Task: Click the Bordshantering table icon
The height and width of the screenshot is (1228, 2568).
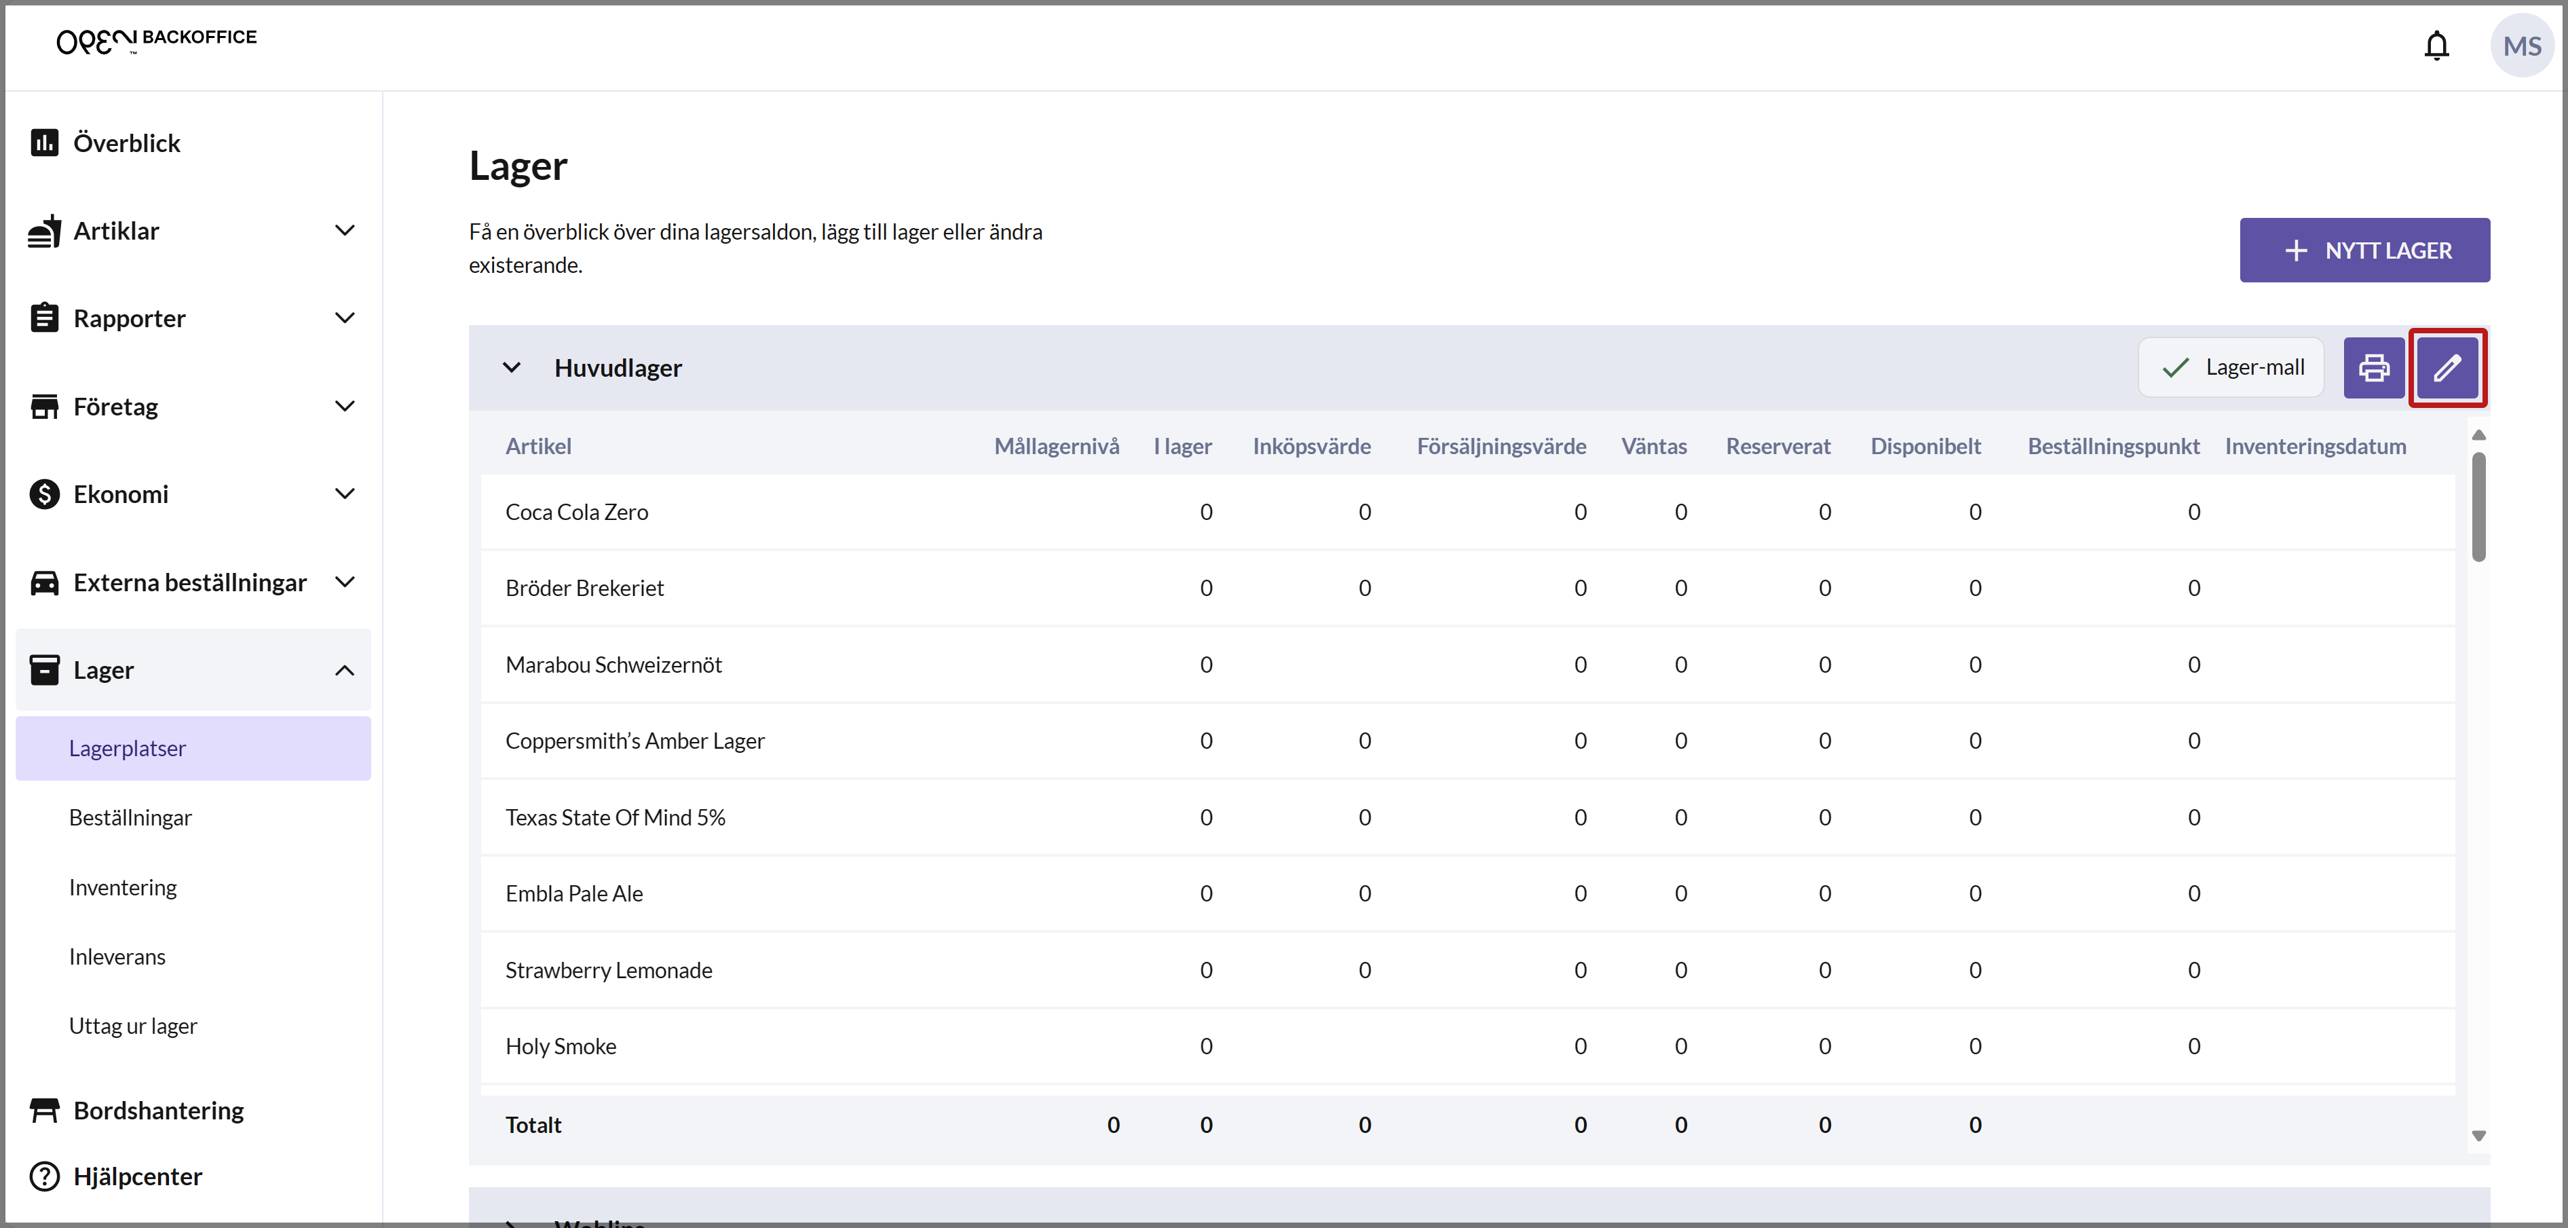Action: click(44, 1111)
